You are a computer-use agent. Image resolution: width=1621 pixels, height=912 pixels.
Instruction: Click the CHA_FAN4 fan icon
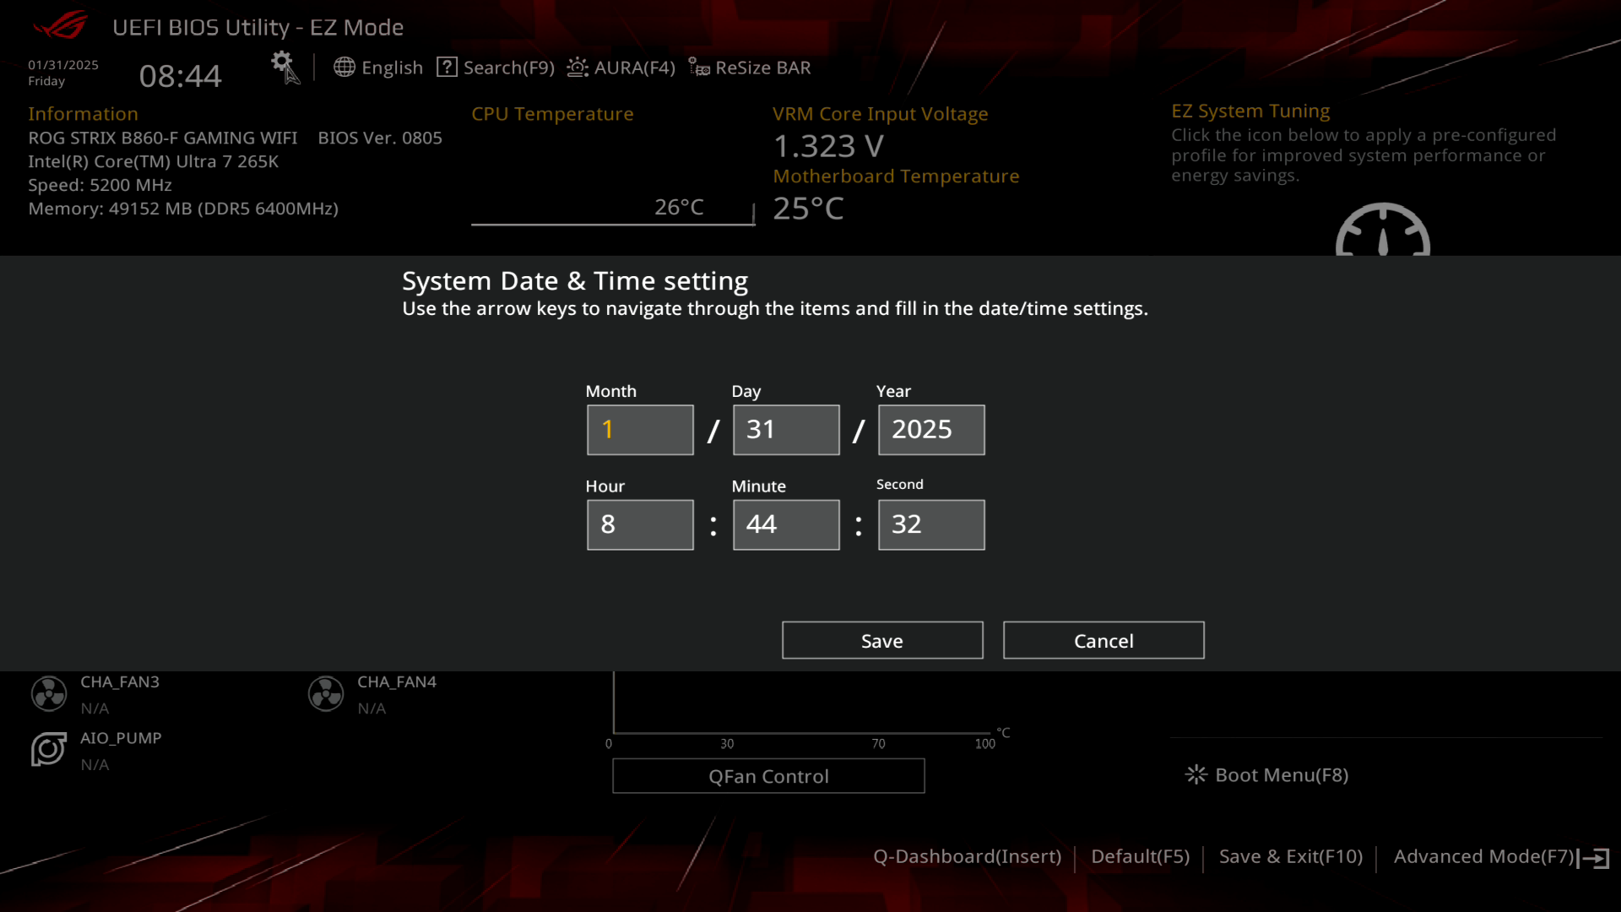(x=326, y=694)
